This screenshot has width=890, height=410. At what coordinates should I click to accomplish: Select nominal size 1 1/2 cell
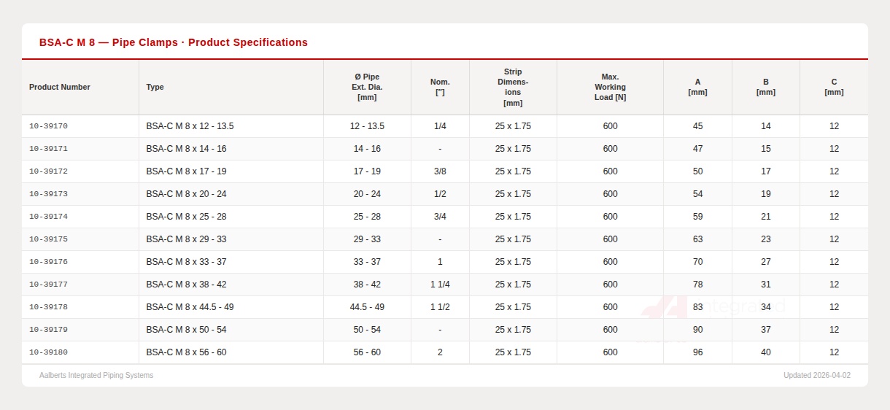click(x=440, y=307)
